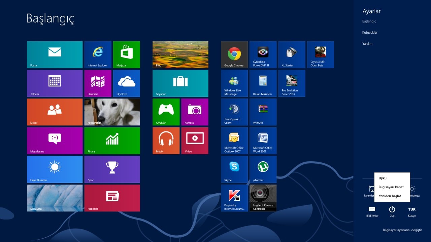This screenshot has width=431, height=242.
Task: Launch Google Chrome
Action: pyautogui.click(x=234, y=55)
